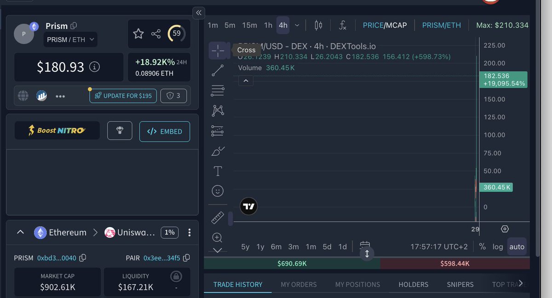Collapse the chart legend indicator arrow
Screen dimensions: 552x298
(246, 81)
